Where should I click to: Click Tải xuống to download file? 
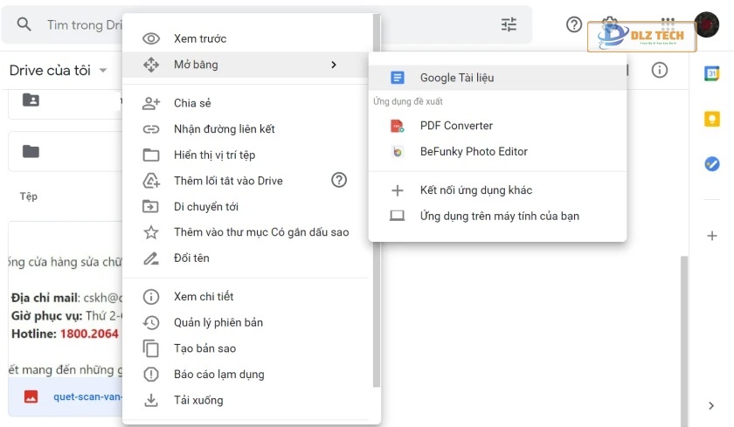[x=198, y=400]
